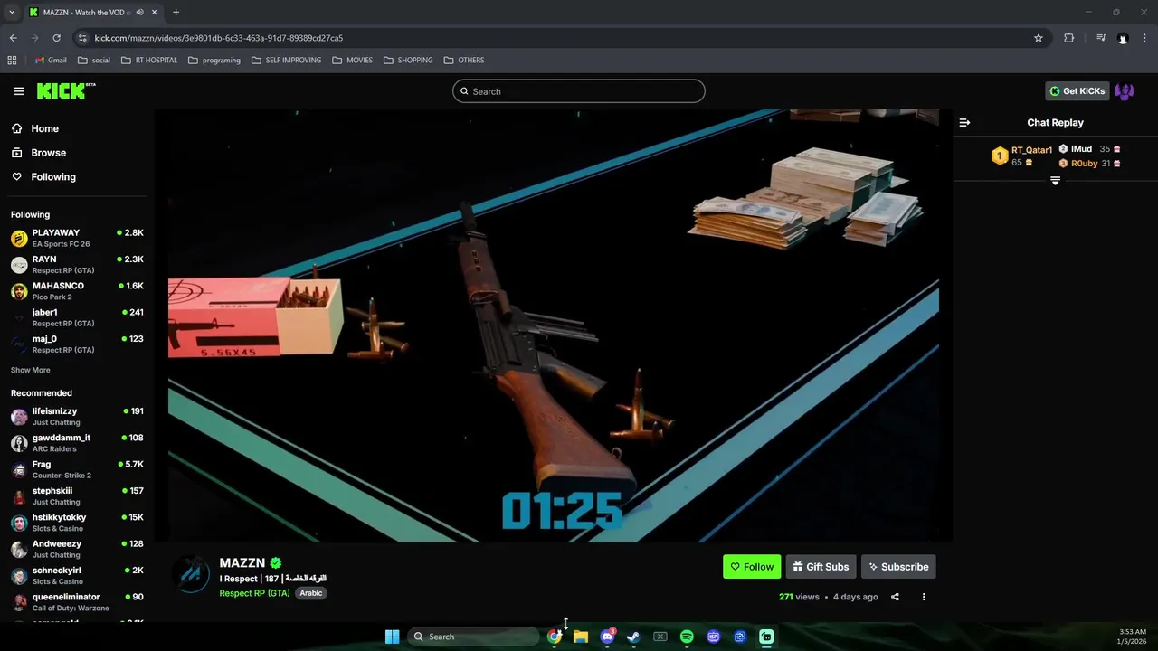1158x651 pixels.
Task: Open the OTHERS bookmarks folder
Action: 464,60
